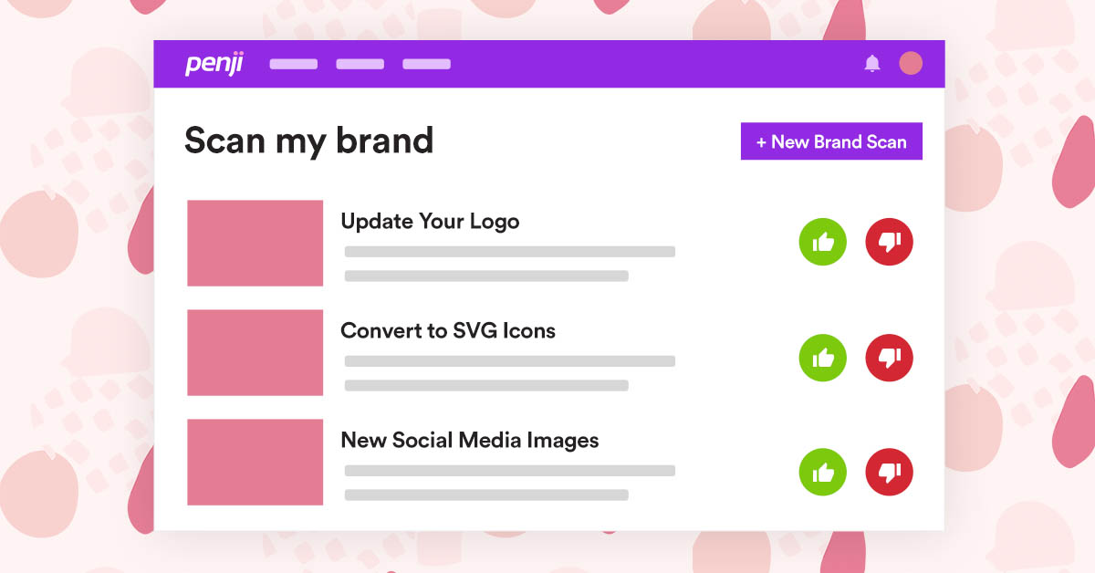Select first navigation placeholder in header
This screenshot has height=573, width=1095.
click(x=294, y=64)
